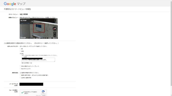Open the Googleマップで見る link in preview
Image resolution: width=172 pixels, height=96 pixels.
25,23
